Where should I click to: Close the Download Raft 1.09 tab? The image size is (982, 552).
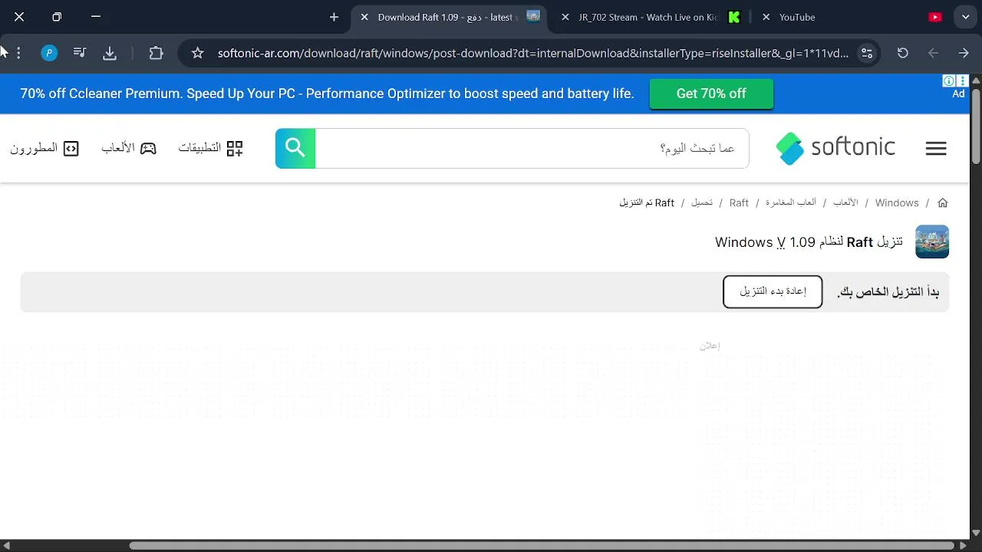click(x=364, y=17)
